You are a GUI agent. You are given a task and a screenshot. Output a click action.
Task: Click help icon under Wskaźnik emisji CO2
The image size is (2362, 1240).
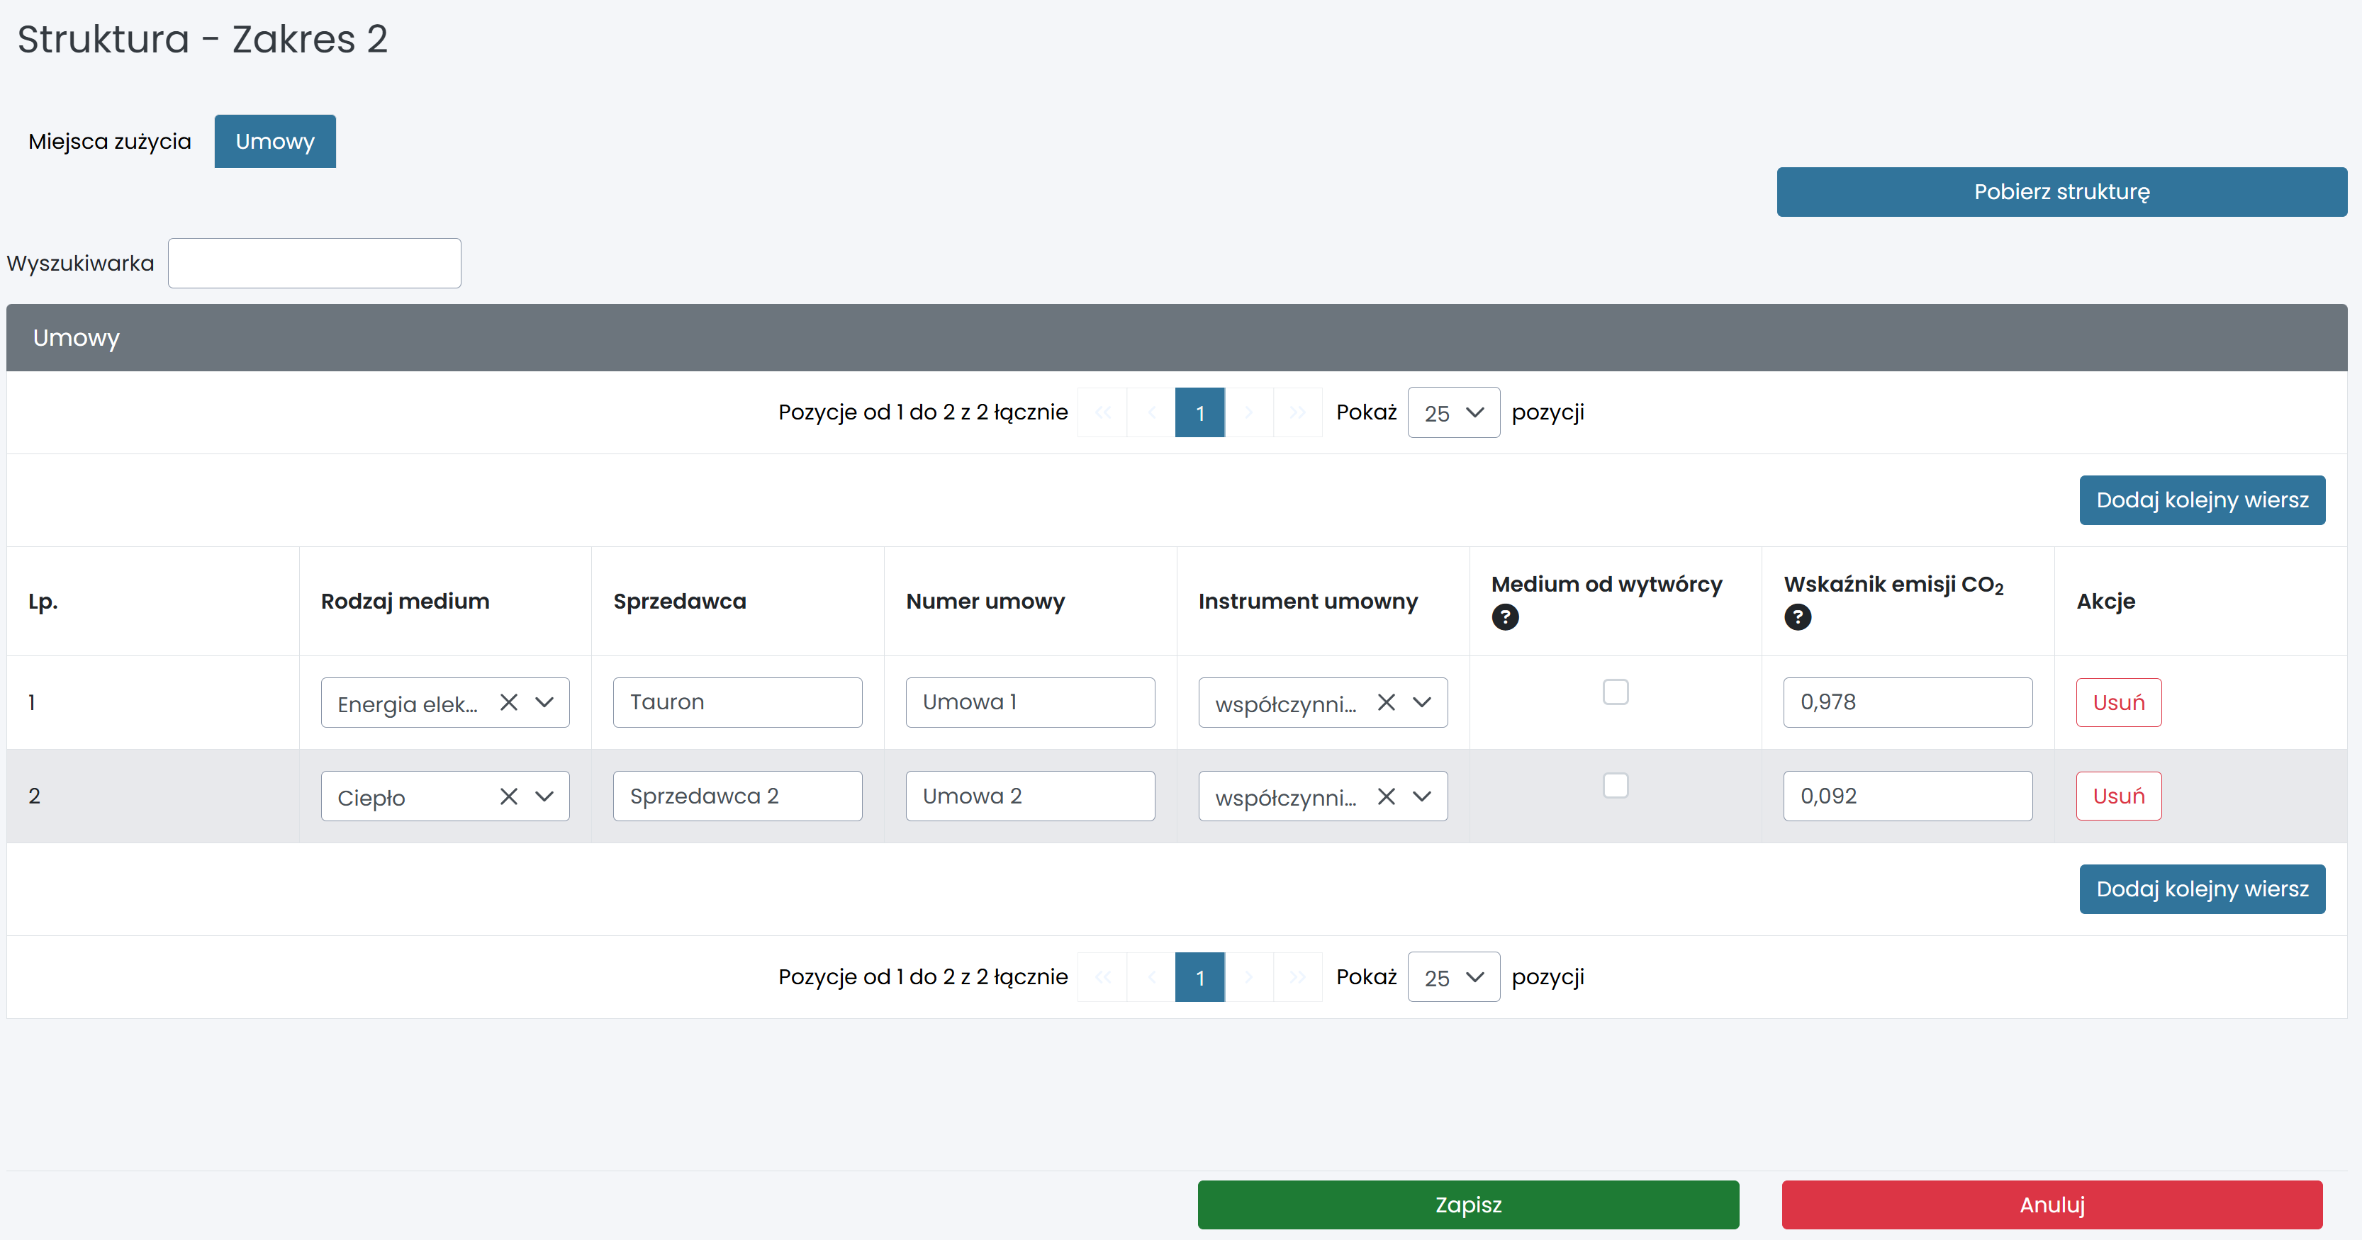pyautogui.click(x=1797, y=616)
